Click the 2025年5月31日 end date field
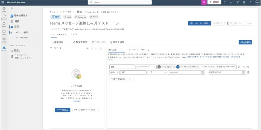 click(227, 72)
